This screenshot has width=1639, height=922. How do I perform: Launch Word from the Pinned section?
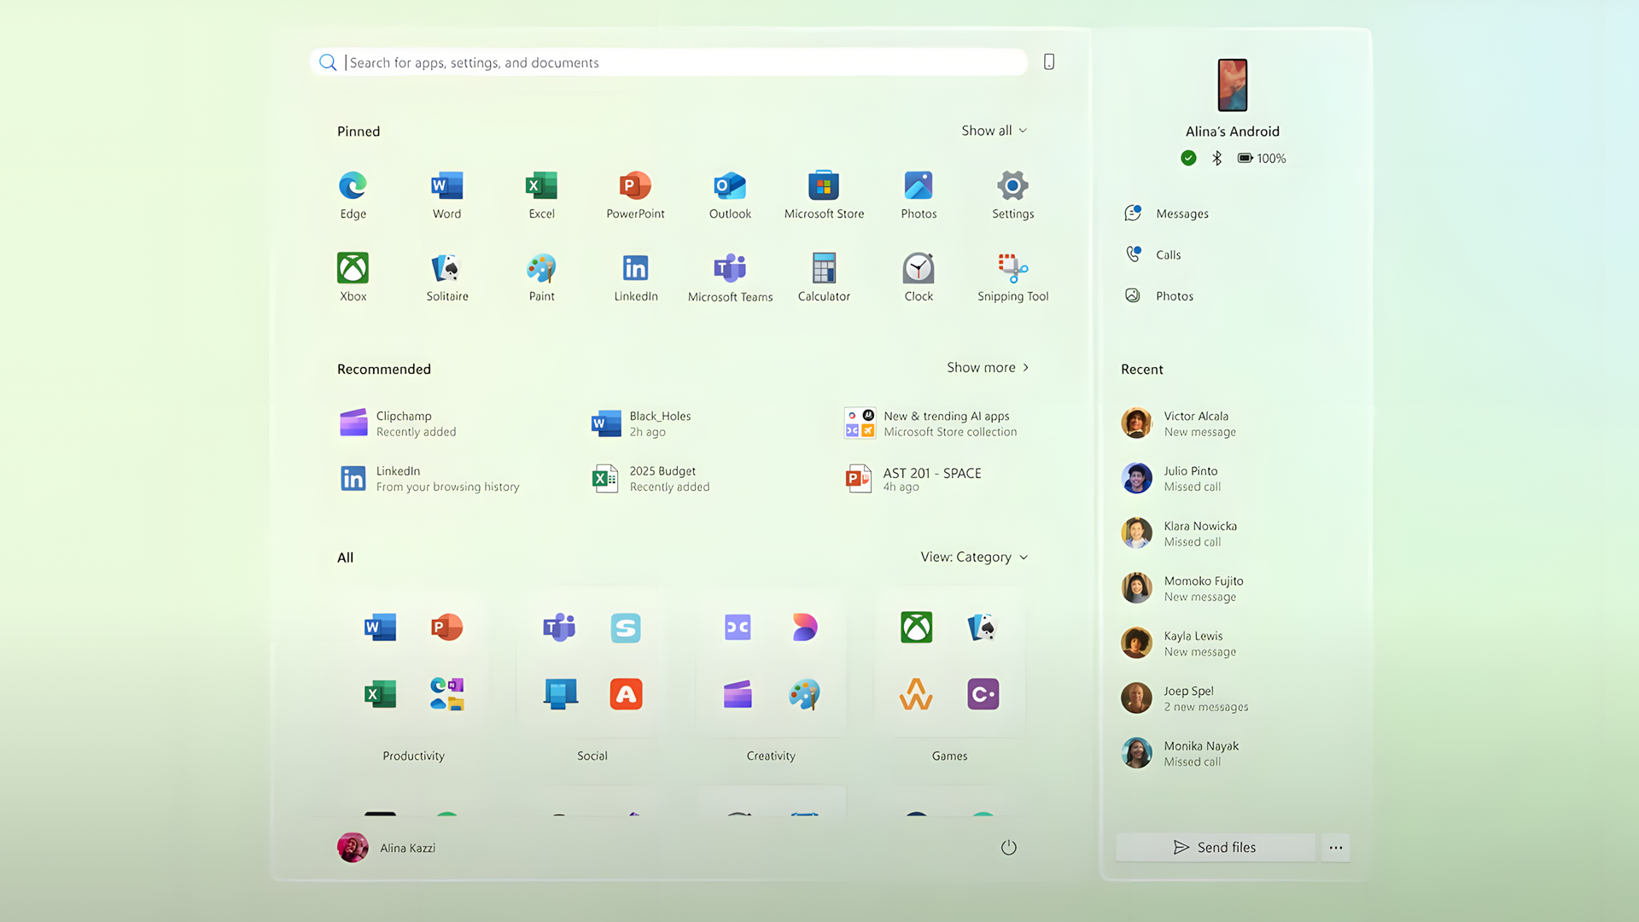coord(446,195)
